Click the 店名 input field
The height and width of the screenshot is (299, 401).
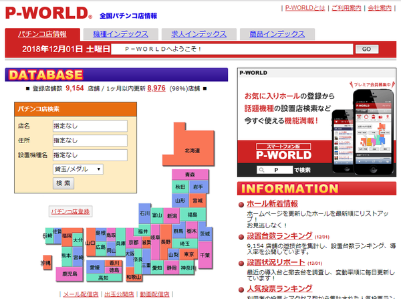click(90, 126)
